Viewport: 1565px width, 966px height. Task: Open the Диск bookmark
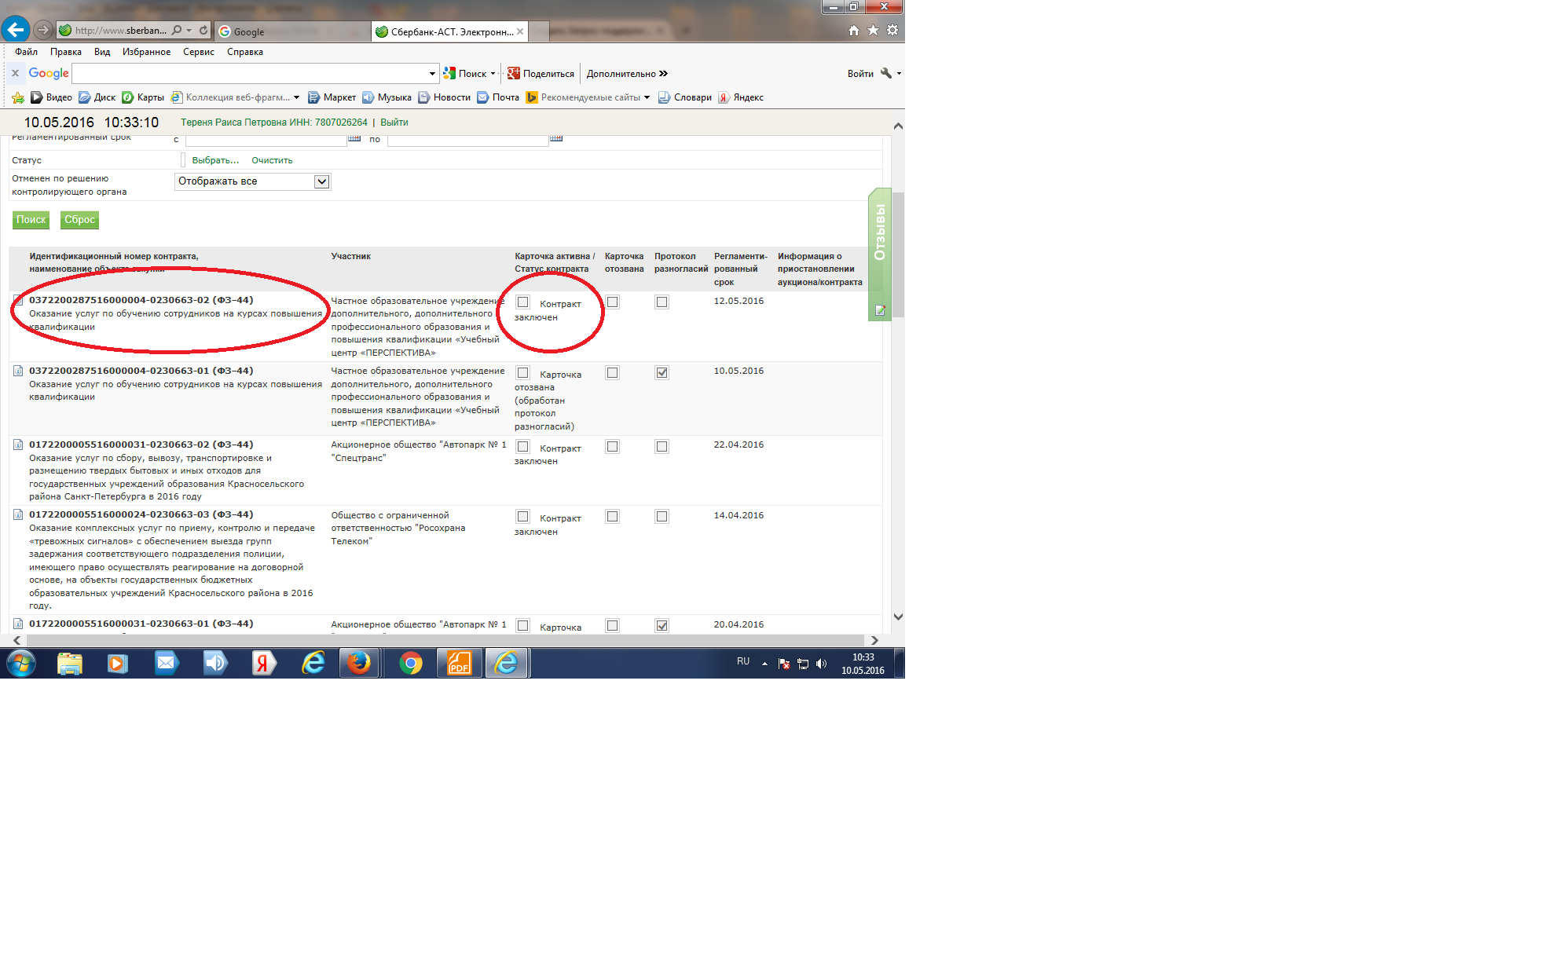(97, 97)
